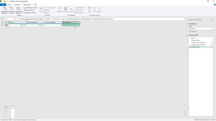The image size is (216, 121).
Task: Click the table corner menu icon
Action: point(6,22)
